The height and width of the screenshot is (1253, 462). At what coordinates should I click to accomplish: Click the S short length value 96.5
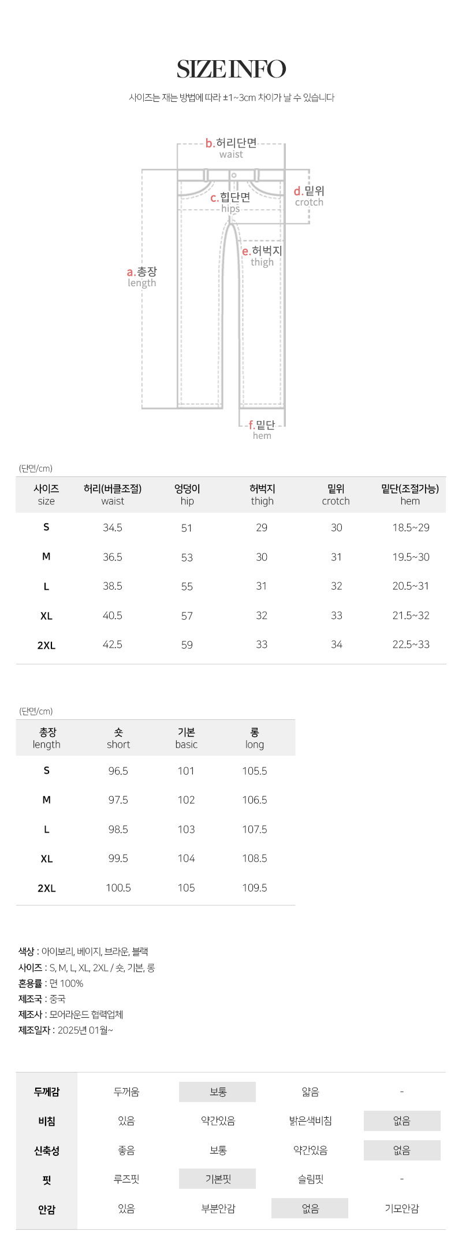pos(118,771)
